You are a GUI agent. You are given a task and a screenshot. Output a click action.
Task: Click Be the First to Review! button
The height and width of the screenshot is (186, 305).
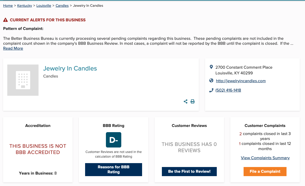point(189,171)
